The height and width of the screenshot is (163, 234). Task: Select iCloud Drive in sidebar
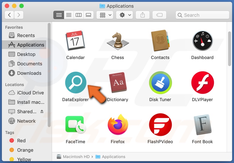pos(30,93)
